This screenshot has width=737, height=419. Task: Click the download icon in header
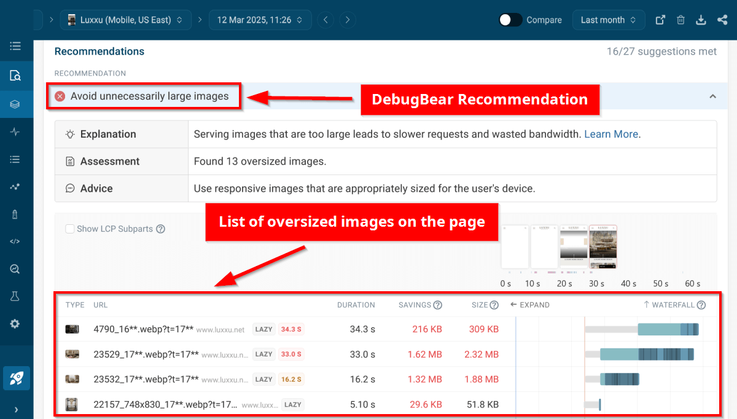(701, 20)
